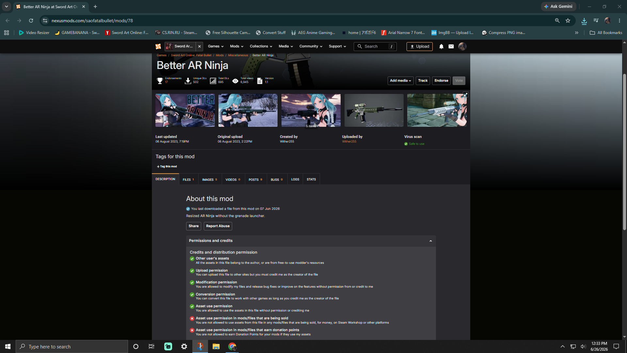Viewport: 627px width, 353px height.
Task: Click the Total DLs bar chart icon
Action: [x=213, y=81]
